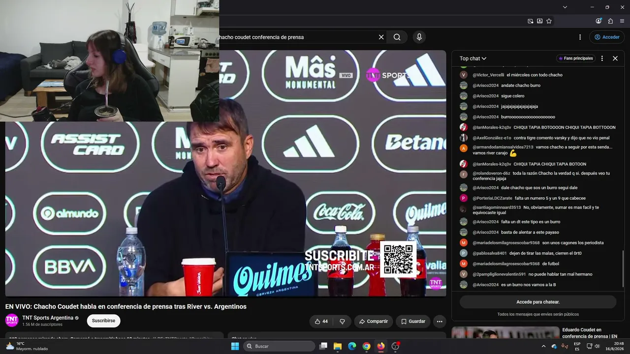Open the weather widget showing 16°C

(27, 346)
